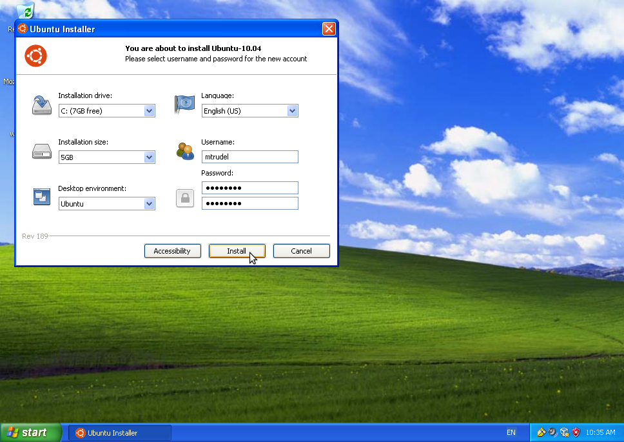Click the desktop environment windows icon

point(42,197)
